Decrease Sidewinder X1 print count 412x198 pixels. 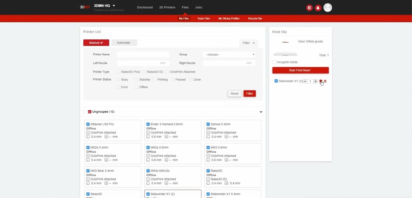click(305, 81)
